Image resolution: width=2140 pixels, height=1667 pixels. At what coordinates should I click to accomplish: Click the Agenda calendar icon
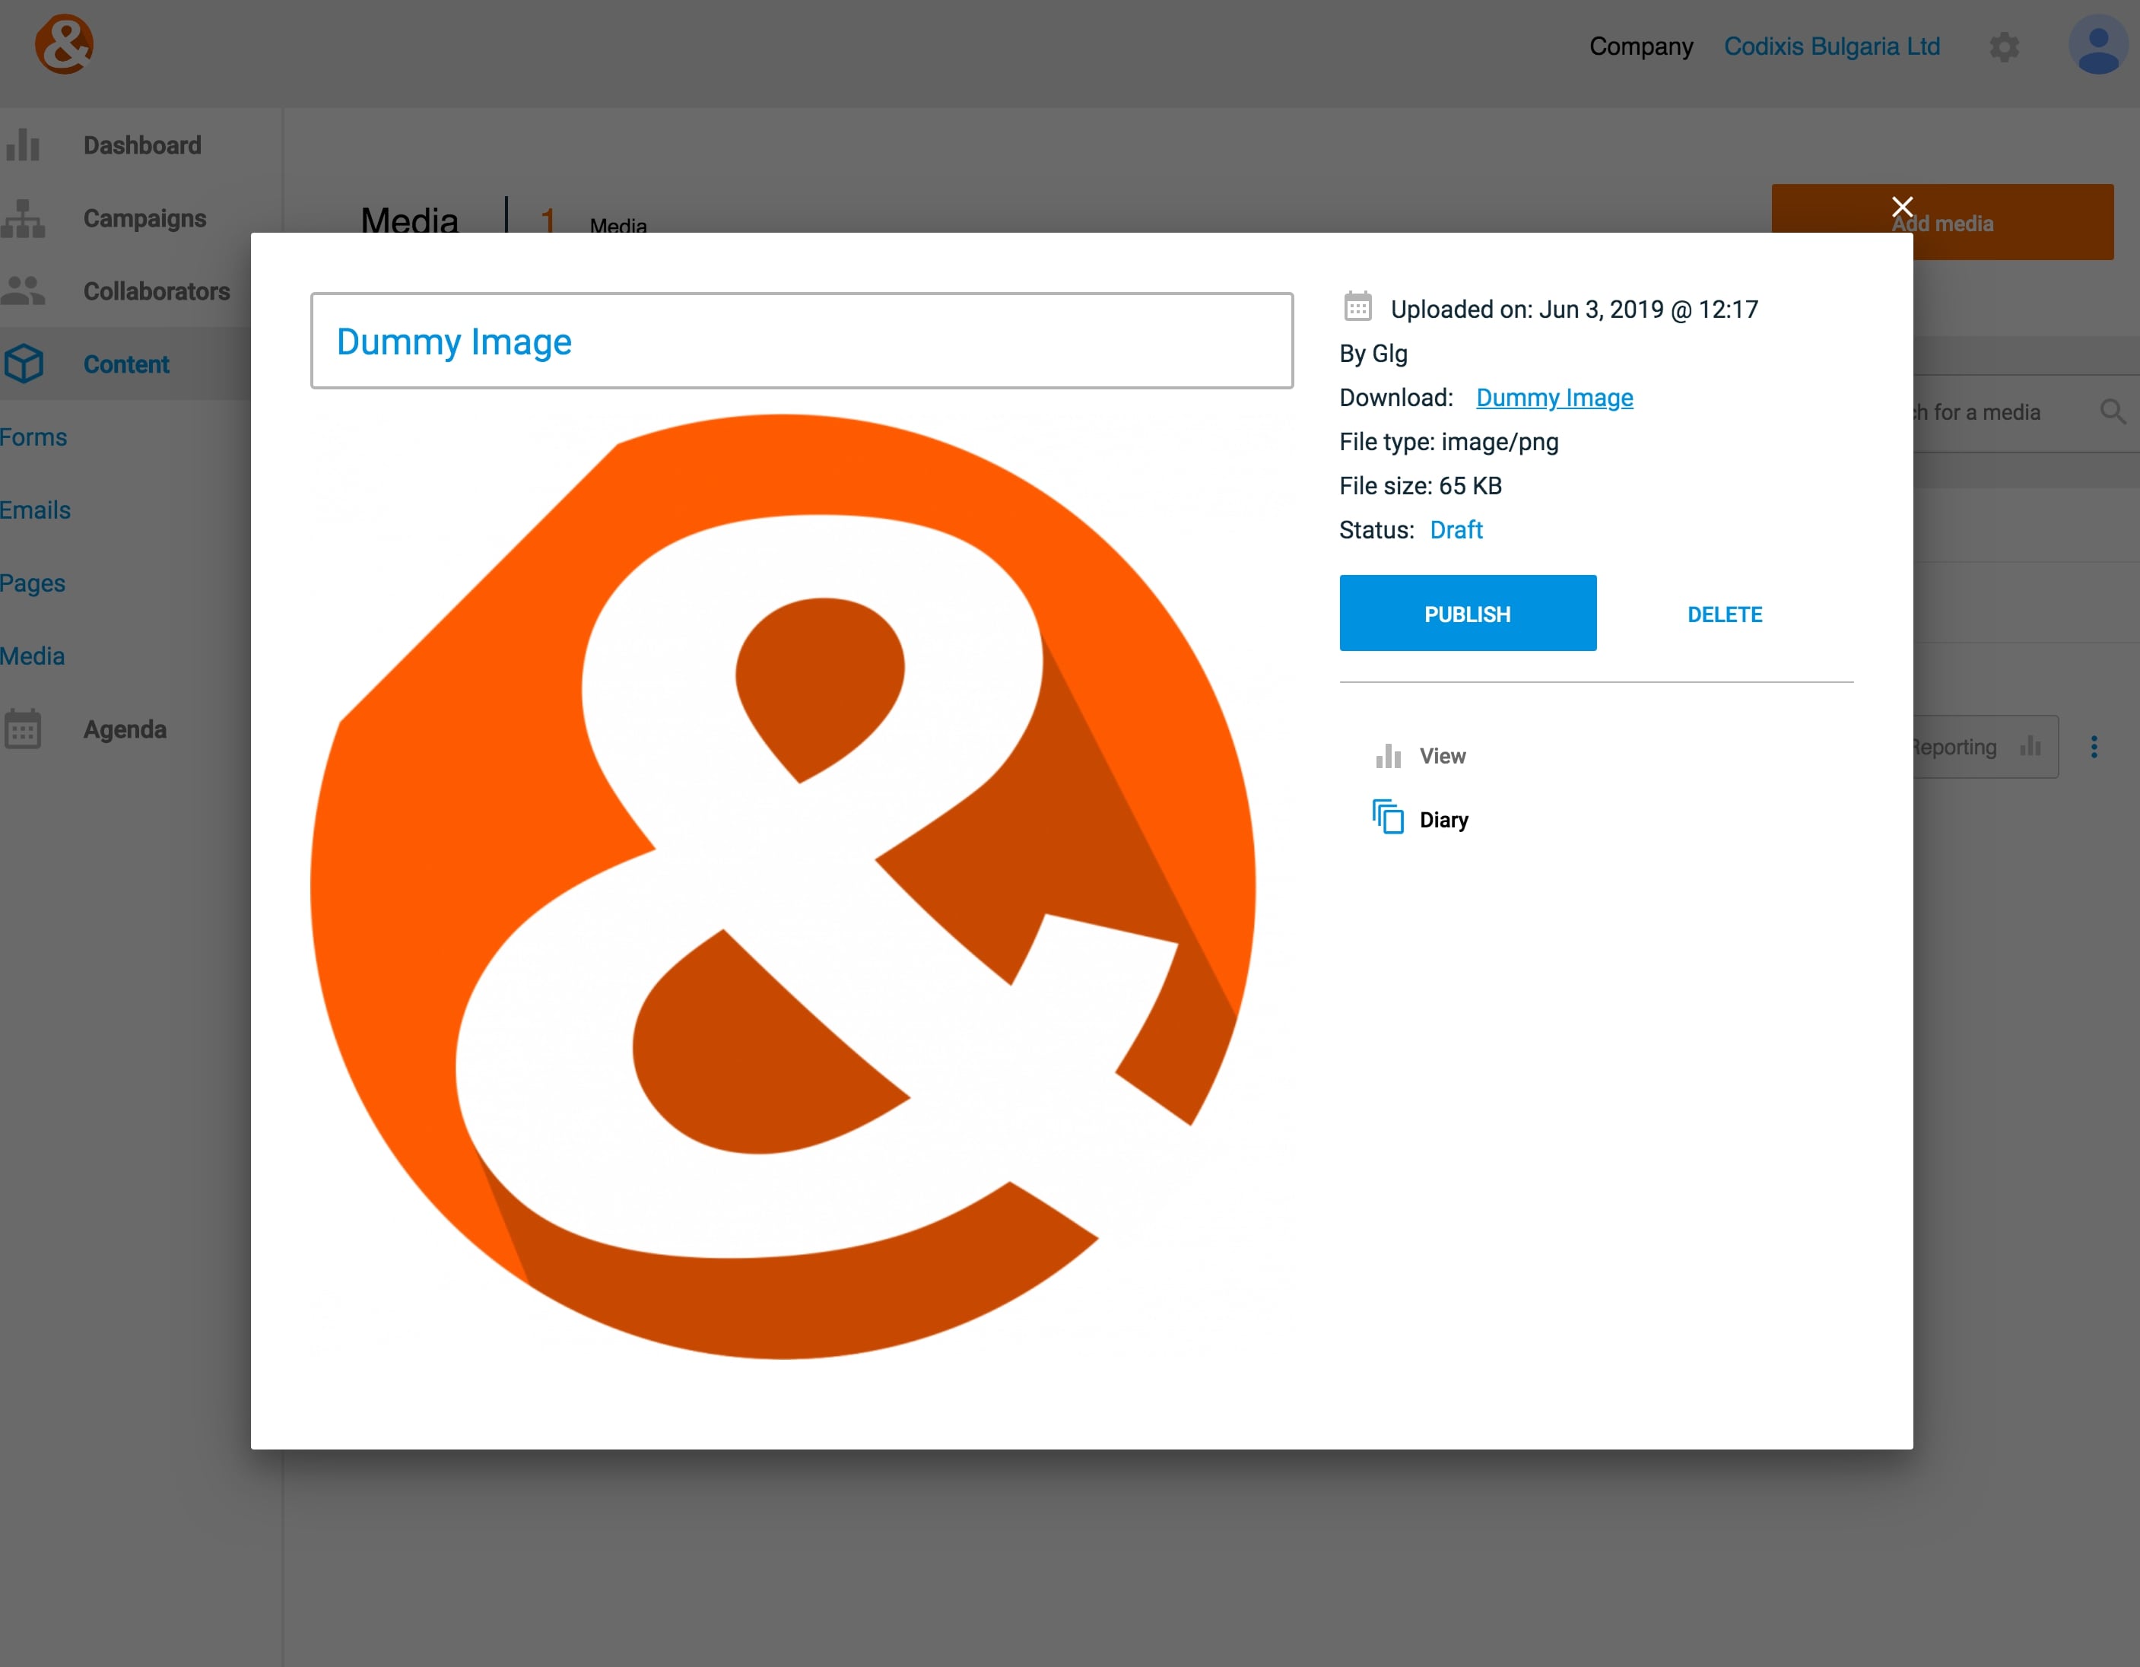[23, 729]
